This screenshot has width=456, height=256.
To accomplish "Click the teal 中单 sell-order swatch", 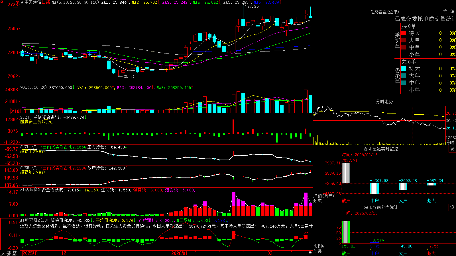I will pyautogui.click(x=404, y=82).
